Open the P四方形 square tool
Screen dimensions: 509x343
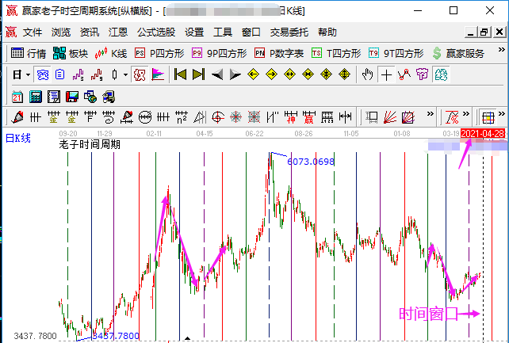tap(159, 53)
